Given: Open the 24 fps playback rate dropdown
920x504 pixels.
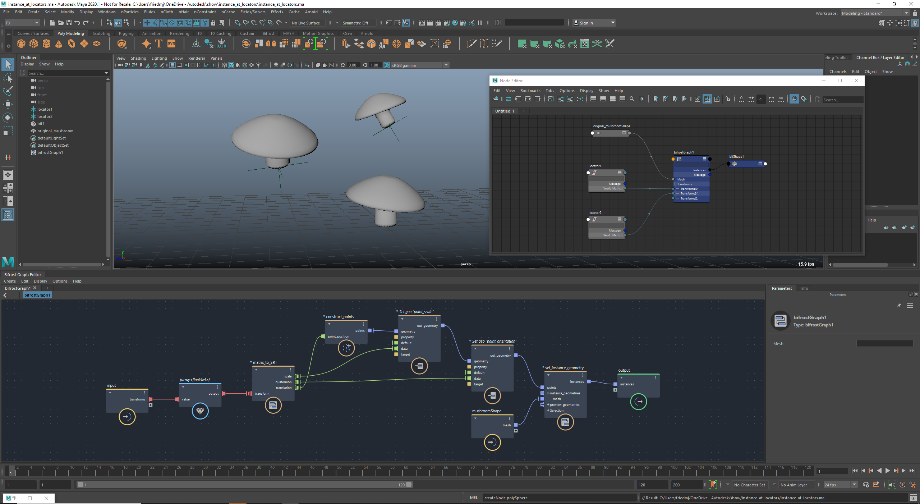Looking at the screenshot, I should coord(854,485).
